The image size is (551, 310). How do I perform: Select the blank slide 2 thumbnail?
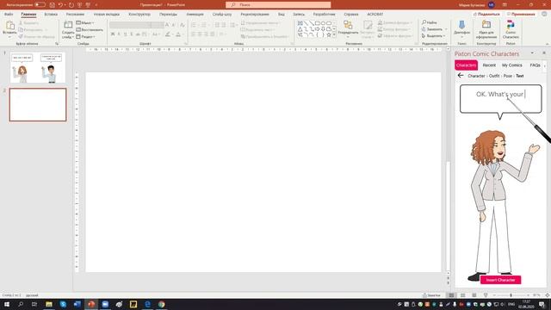[x=38, y=105]
